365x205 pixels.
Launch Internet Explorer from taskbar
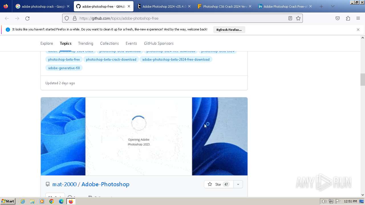tap(23, 201)
